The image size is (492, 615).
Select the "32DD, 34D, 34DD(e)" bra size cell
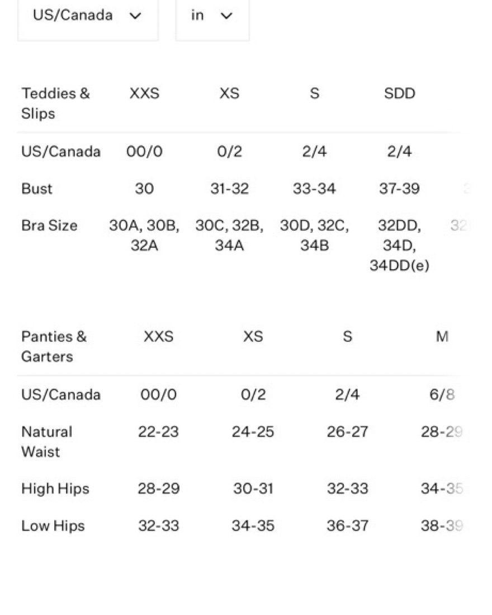[399, 245]
